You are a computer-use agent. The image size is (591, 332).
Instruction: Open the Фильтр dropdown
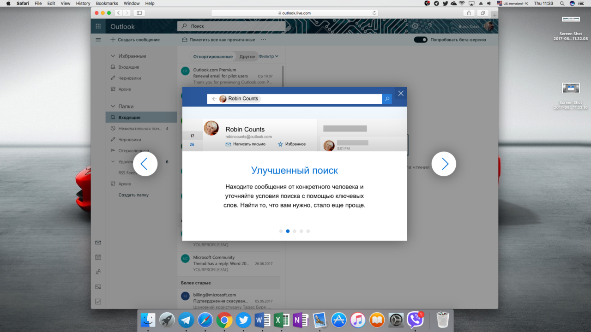pos(268,56)
